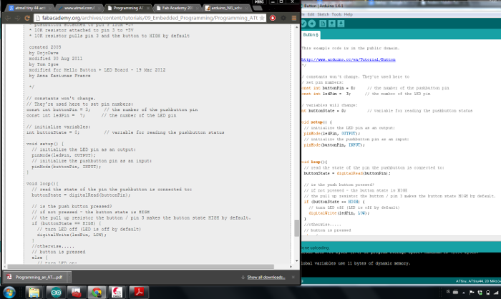Go forward in Chrome browser
This screenshot has width=501, height=299.
[x=17, y=18]
